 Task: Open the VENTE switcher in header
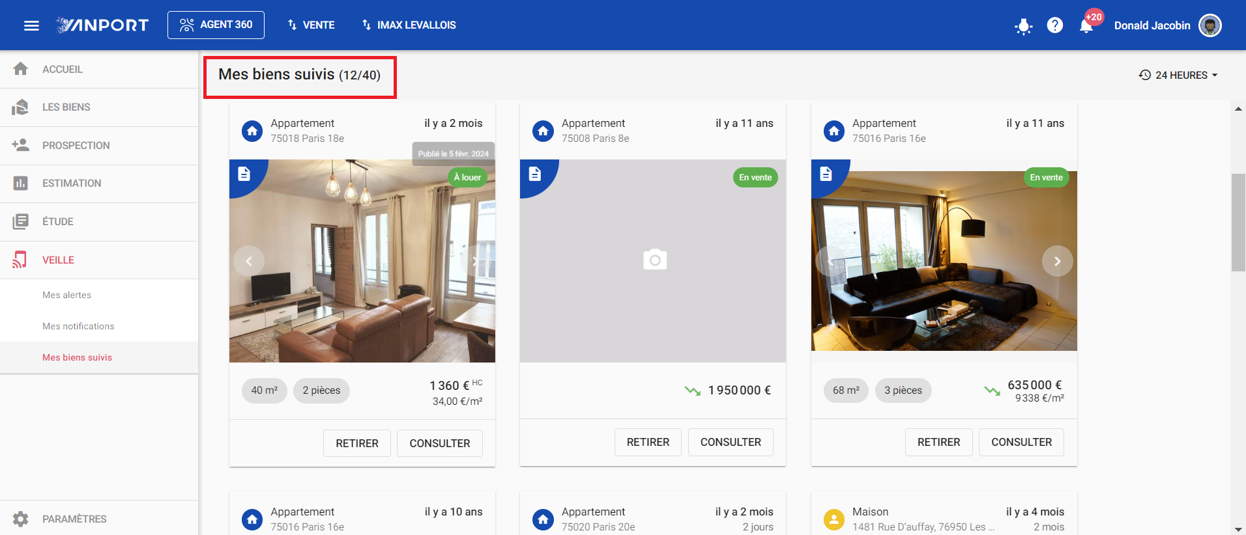coord(311,25)
